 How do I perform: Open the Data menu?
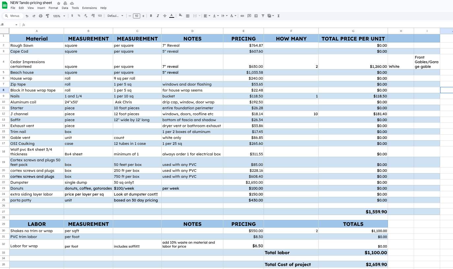tap(65, 8)
